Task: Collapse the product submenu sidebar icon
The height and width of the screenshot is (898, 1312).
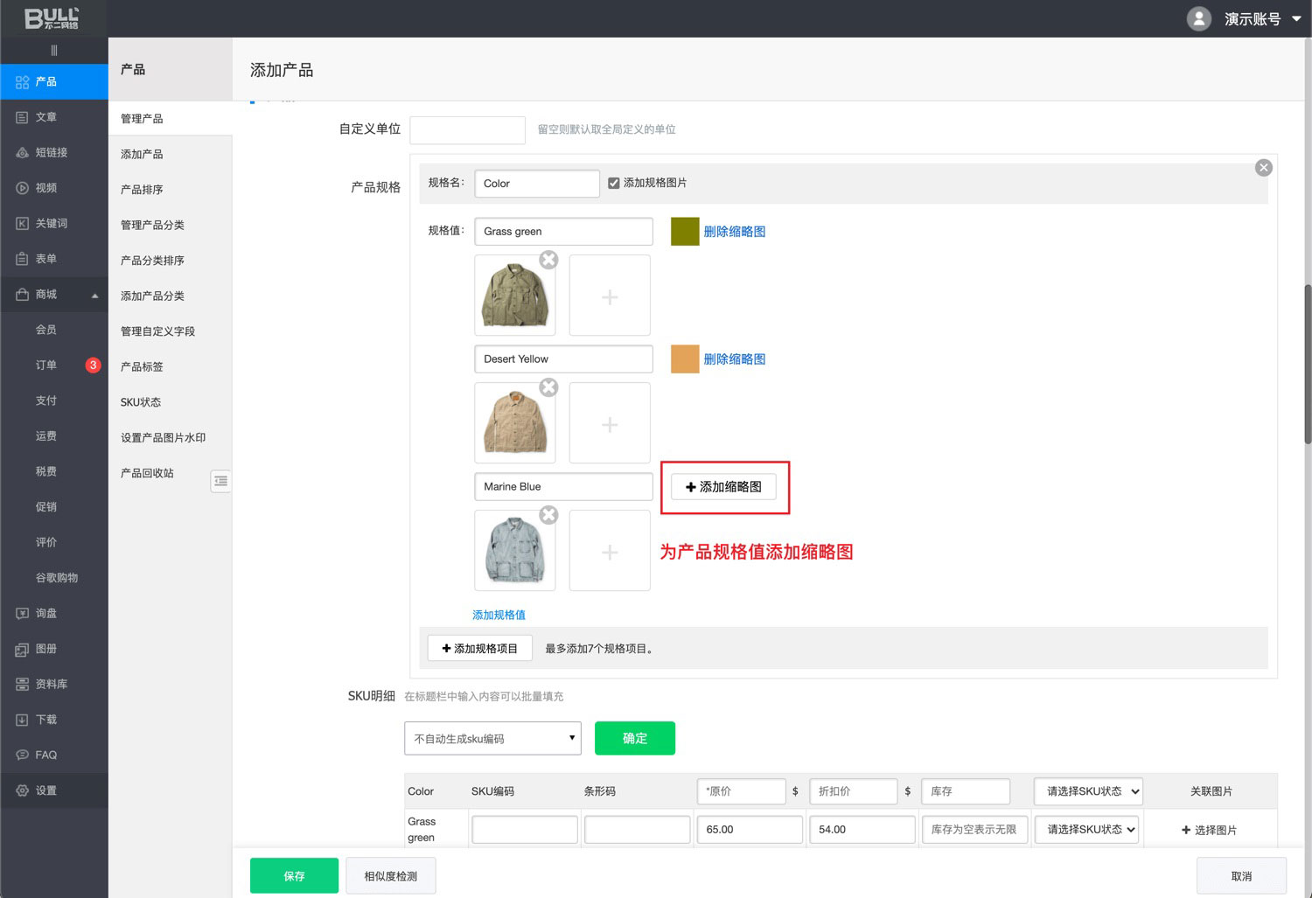Action: 220,481
